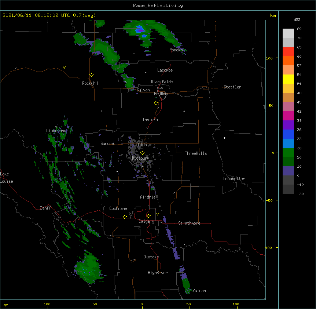Click the purple 39 dBZ legend swatch
The width and height of the screenshot is (316, 309).
point(288,125)
